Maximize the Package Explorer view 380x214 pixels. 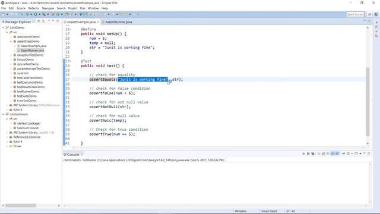(x=58, y=21)
